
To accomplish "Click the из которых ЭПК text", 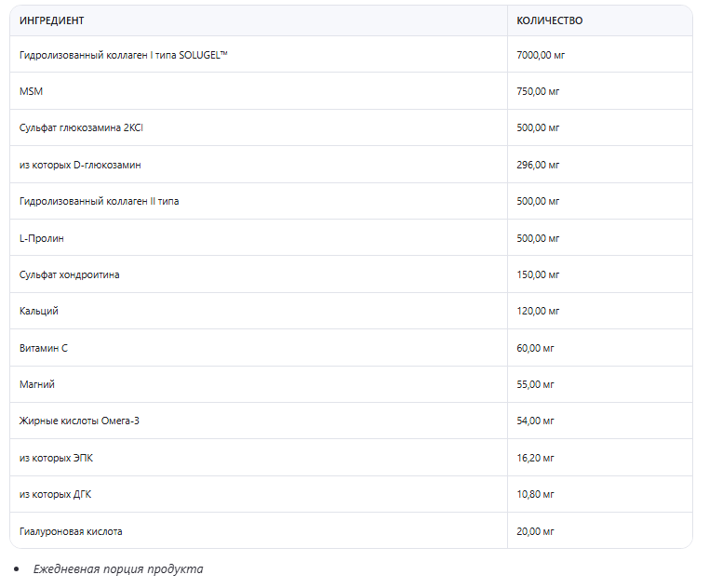I will coord(56,458).
